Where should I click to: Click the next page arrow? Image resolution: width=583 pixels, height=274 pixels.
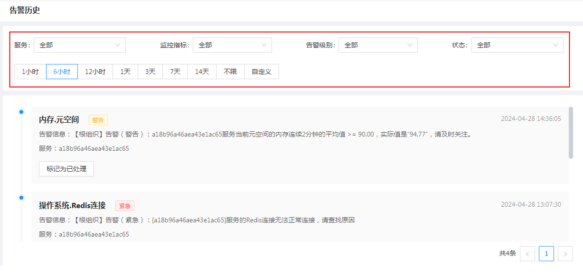click(565, 254)
